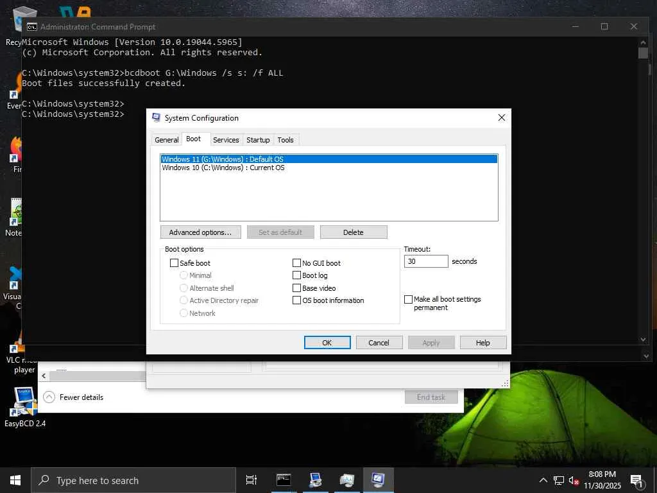
Task: Switch to Task Manager taskbar icon
Action: click(x=347, y=480)
